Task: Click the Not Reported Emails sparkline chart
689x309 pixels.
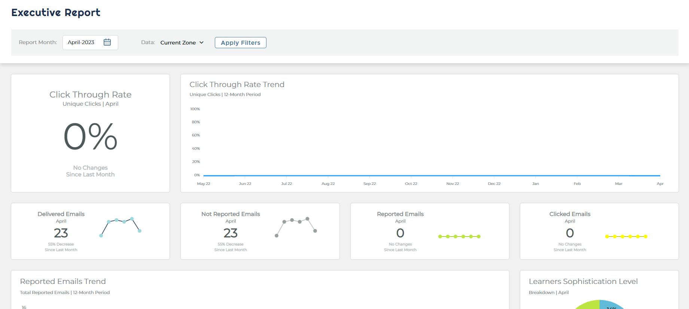Action: (296, 227)
